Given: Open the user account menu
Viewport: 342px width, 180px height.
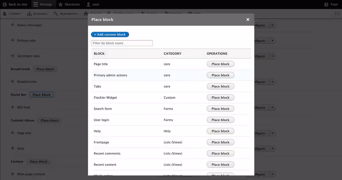Looking at the screenshot, I should [93, 4].
